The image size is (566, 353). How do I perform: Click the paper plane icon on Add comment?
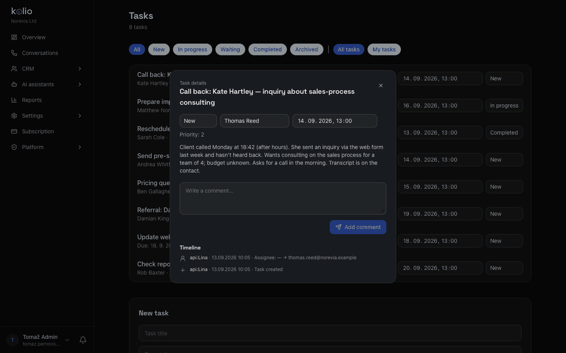click(338, 227)
